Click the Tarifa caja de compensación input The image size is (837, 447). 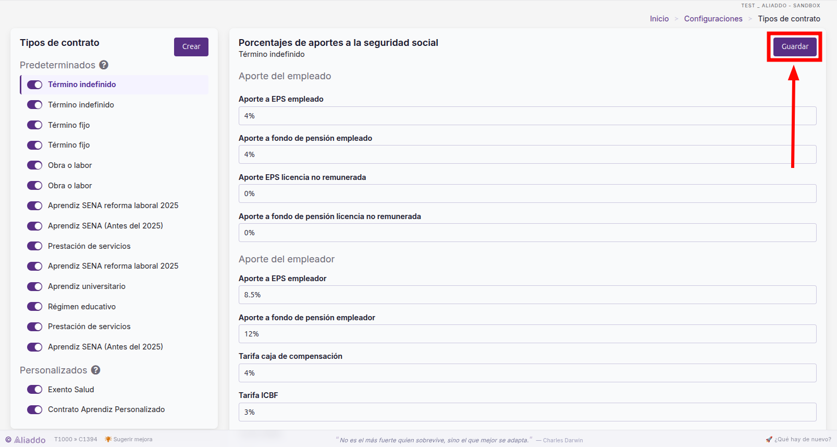tap(527, 373)
